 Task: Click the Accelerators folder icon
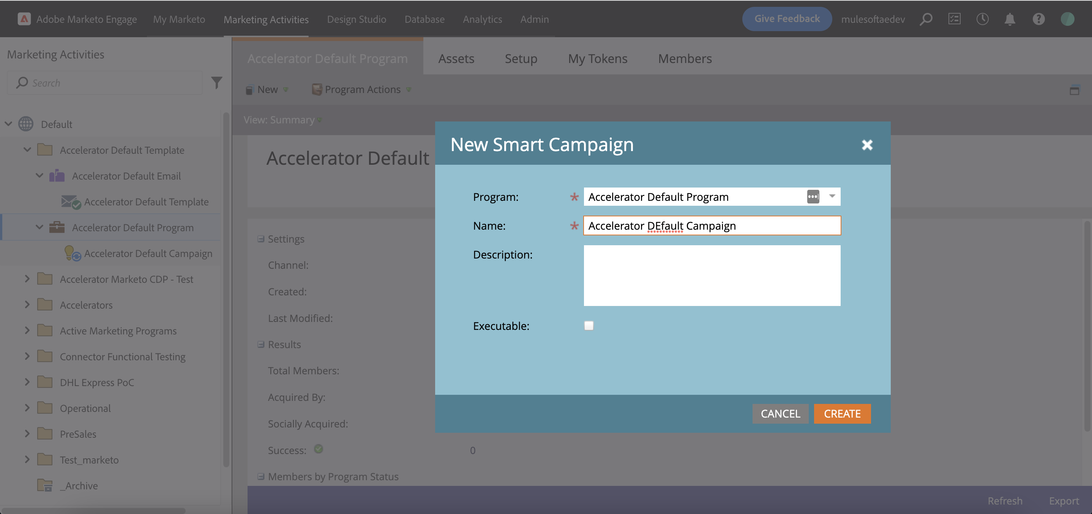(45, 304)
